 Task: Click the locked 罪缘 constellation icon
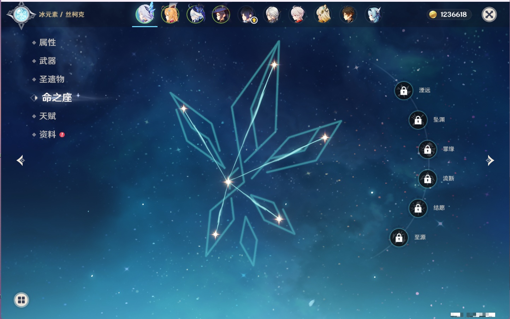(x=427, y=149)
